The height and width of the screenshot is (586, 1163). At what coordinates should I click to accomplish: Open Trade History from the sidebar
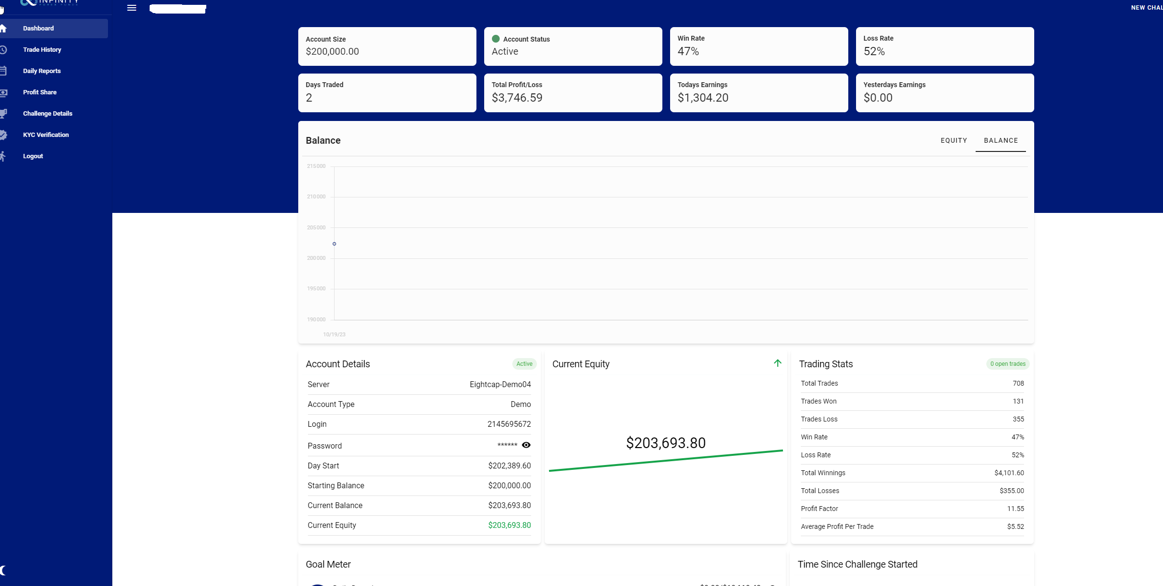click(42, 50)
